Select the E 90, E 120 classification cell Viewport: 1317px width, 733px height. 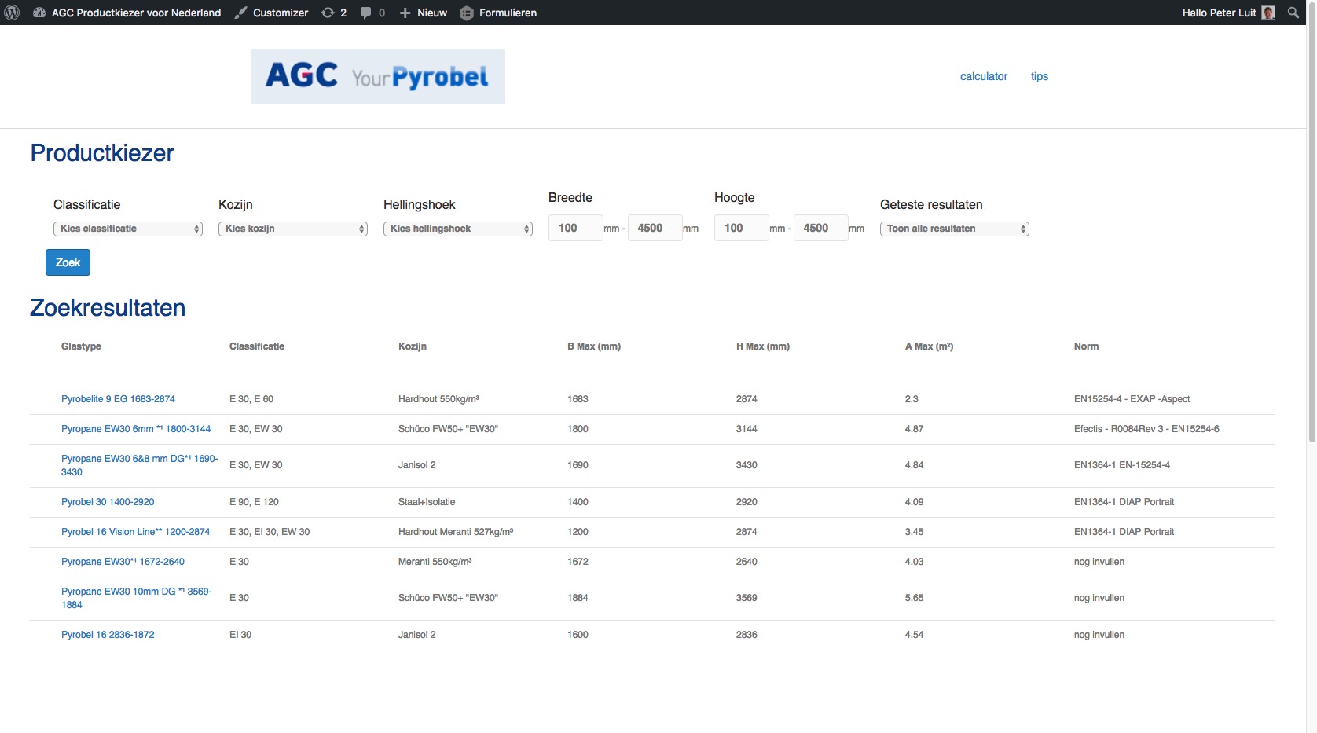point(254,502)
